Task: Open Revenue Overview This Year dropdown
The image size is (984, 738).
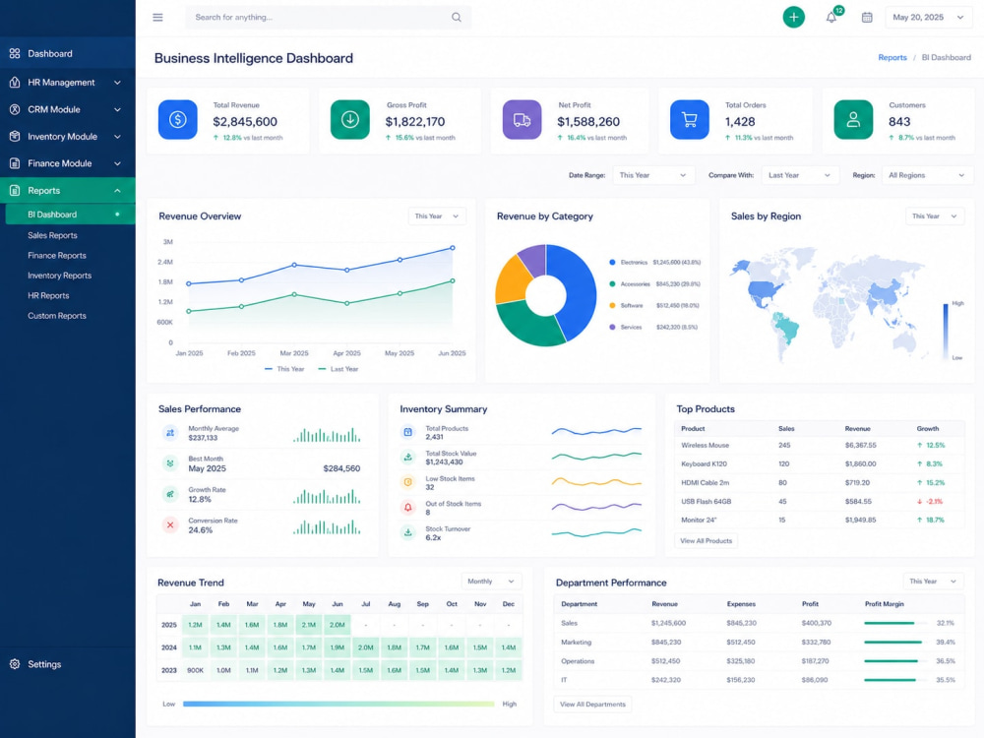Action: (437, 215)
